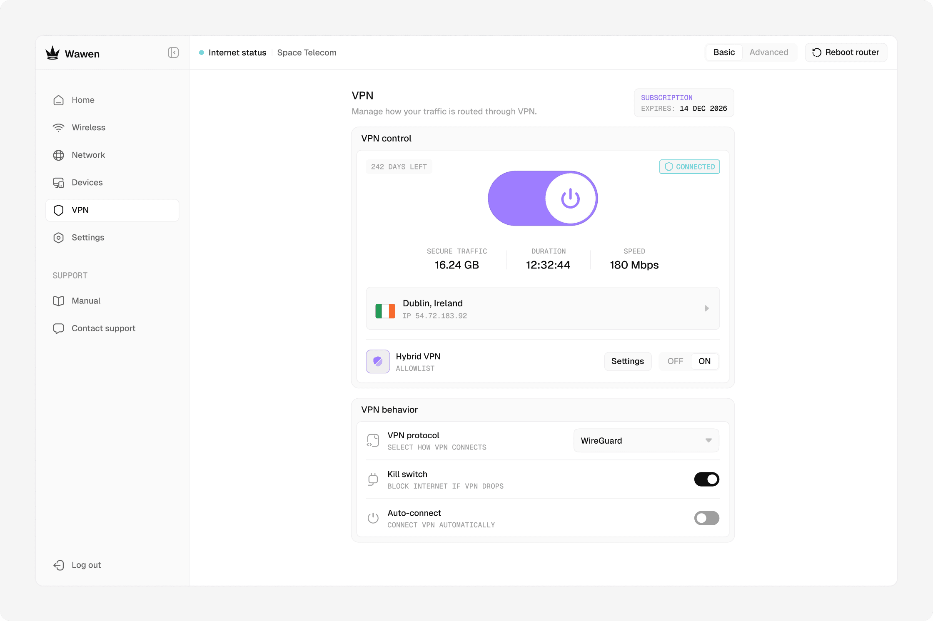
Task: Collapse the sidebar panel icon
Action: tap(173, 52)
